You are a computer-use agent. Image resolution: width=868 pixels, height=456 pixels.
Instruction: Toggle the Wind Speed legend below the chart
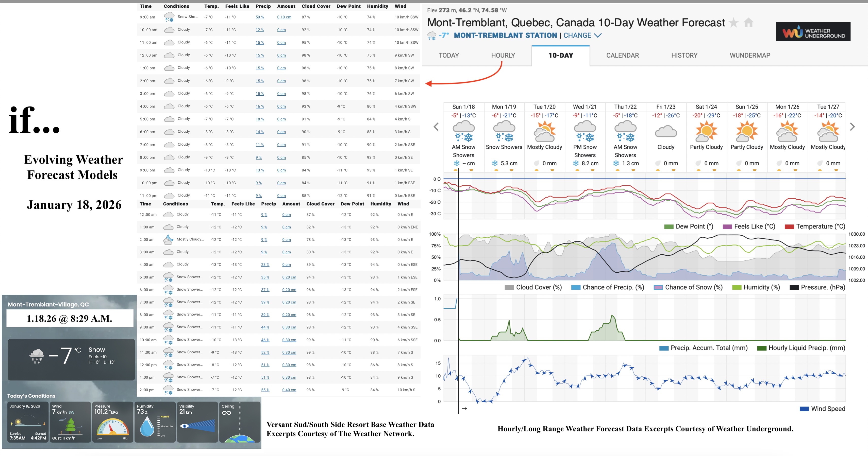822,409
